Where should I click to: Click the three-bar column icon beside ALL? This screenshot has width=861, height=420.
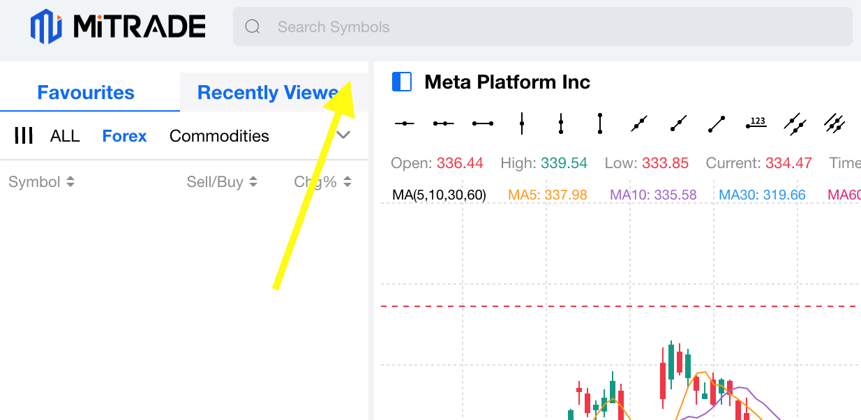24,136
